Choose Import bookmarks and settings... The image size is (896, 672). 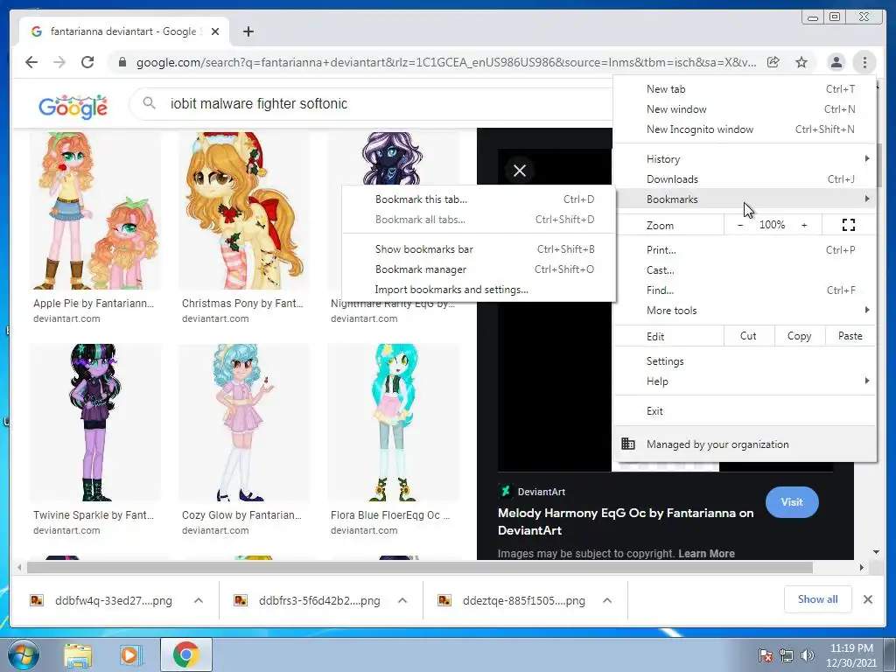click(479, 290)
